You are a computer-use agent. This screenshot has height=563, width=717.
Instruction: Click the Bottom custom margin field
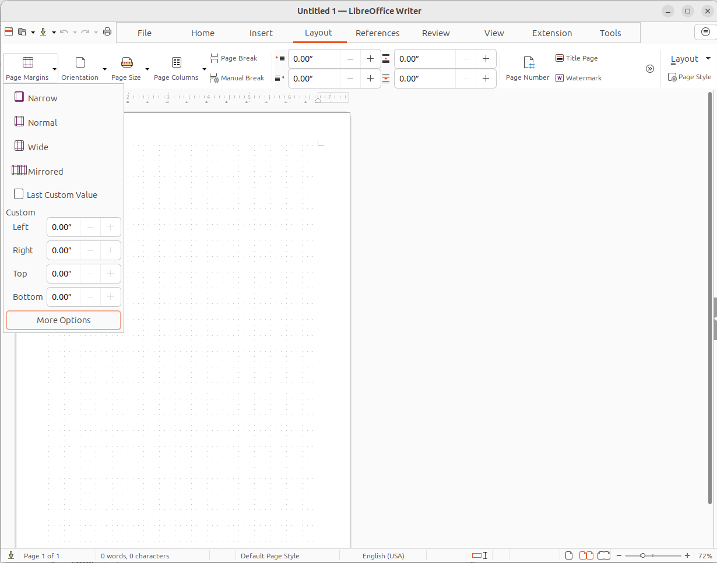(64, 297)
